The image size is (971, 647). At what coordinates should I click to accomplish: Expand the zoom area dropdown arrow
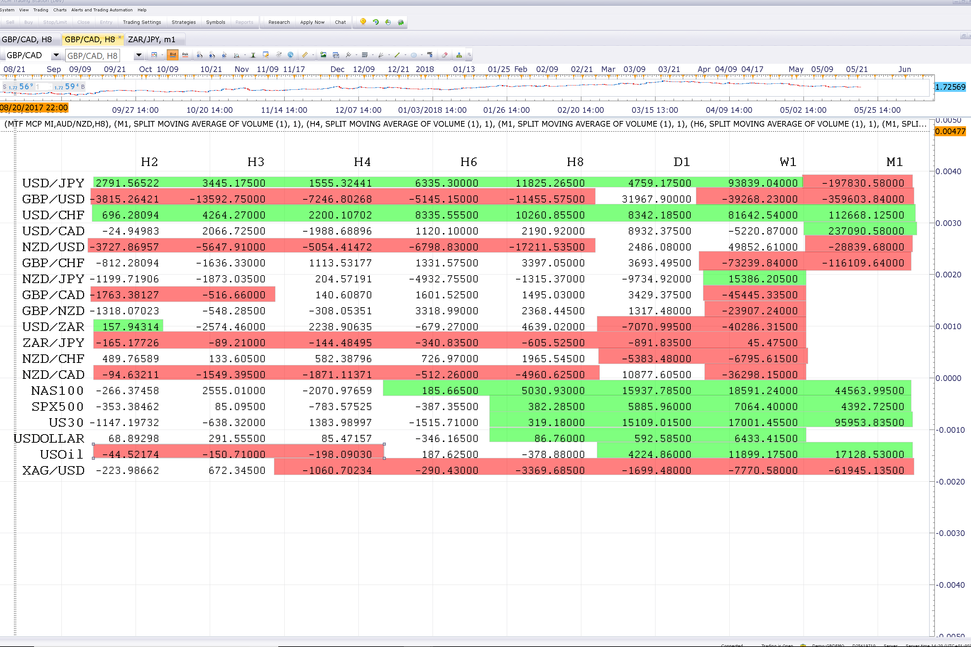coord(245,55)
